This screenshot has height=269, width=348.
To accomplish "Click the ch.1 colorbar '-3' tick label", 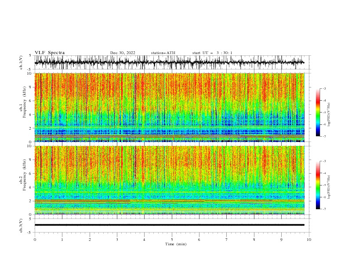I will pos(324,88).
